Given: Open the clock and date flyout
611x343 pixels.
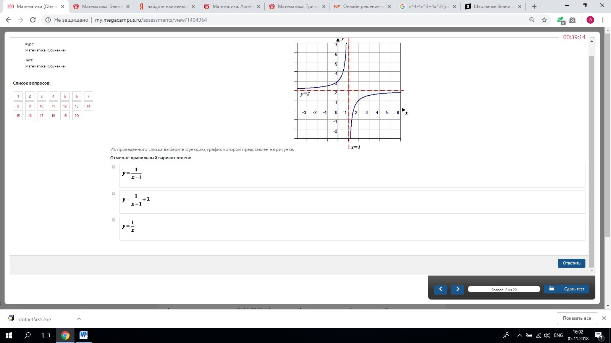Looking at the screenshot, I should point(578,335).
